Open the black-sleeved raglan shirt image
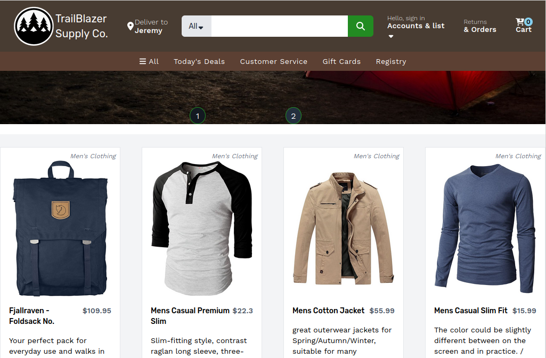This screenshot has height=358, width=546. [202, 229]
